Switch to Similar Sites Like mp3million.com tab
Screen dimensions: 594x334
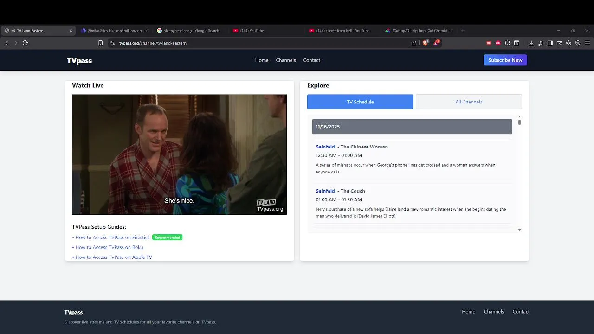(x=114, y=31)
